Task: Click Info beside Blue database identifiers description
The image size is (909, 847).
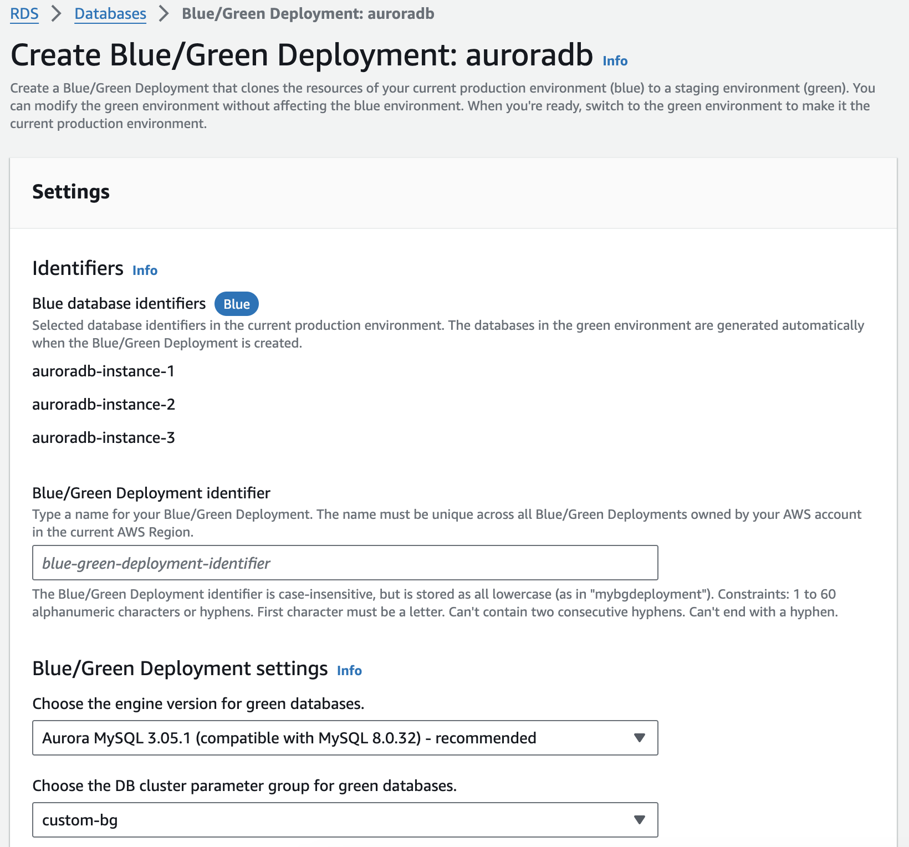Action: pyautogui.click(x=144, y=271)
